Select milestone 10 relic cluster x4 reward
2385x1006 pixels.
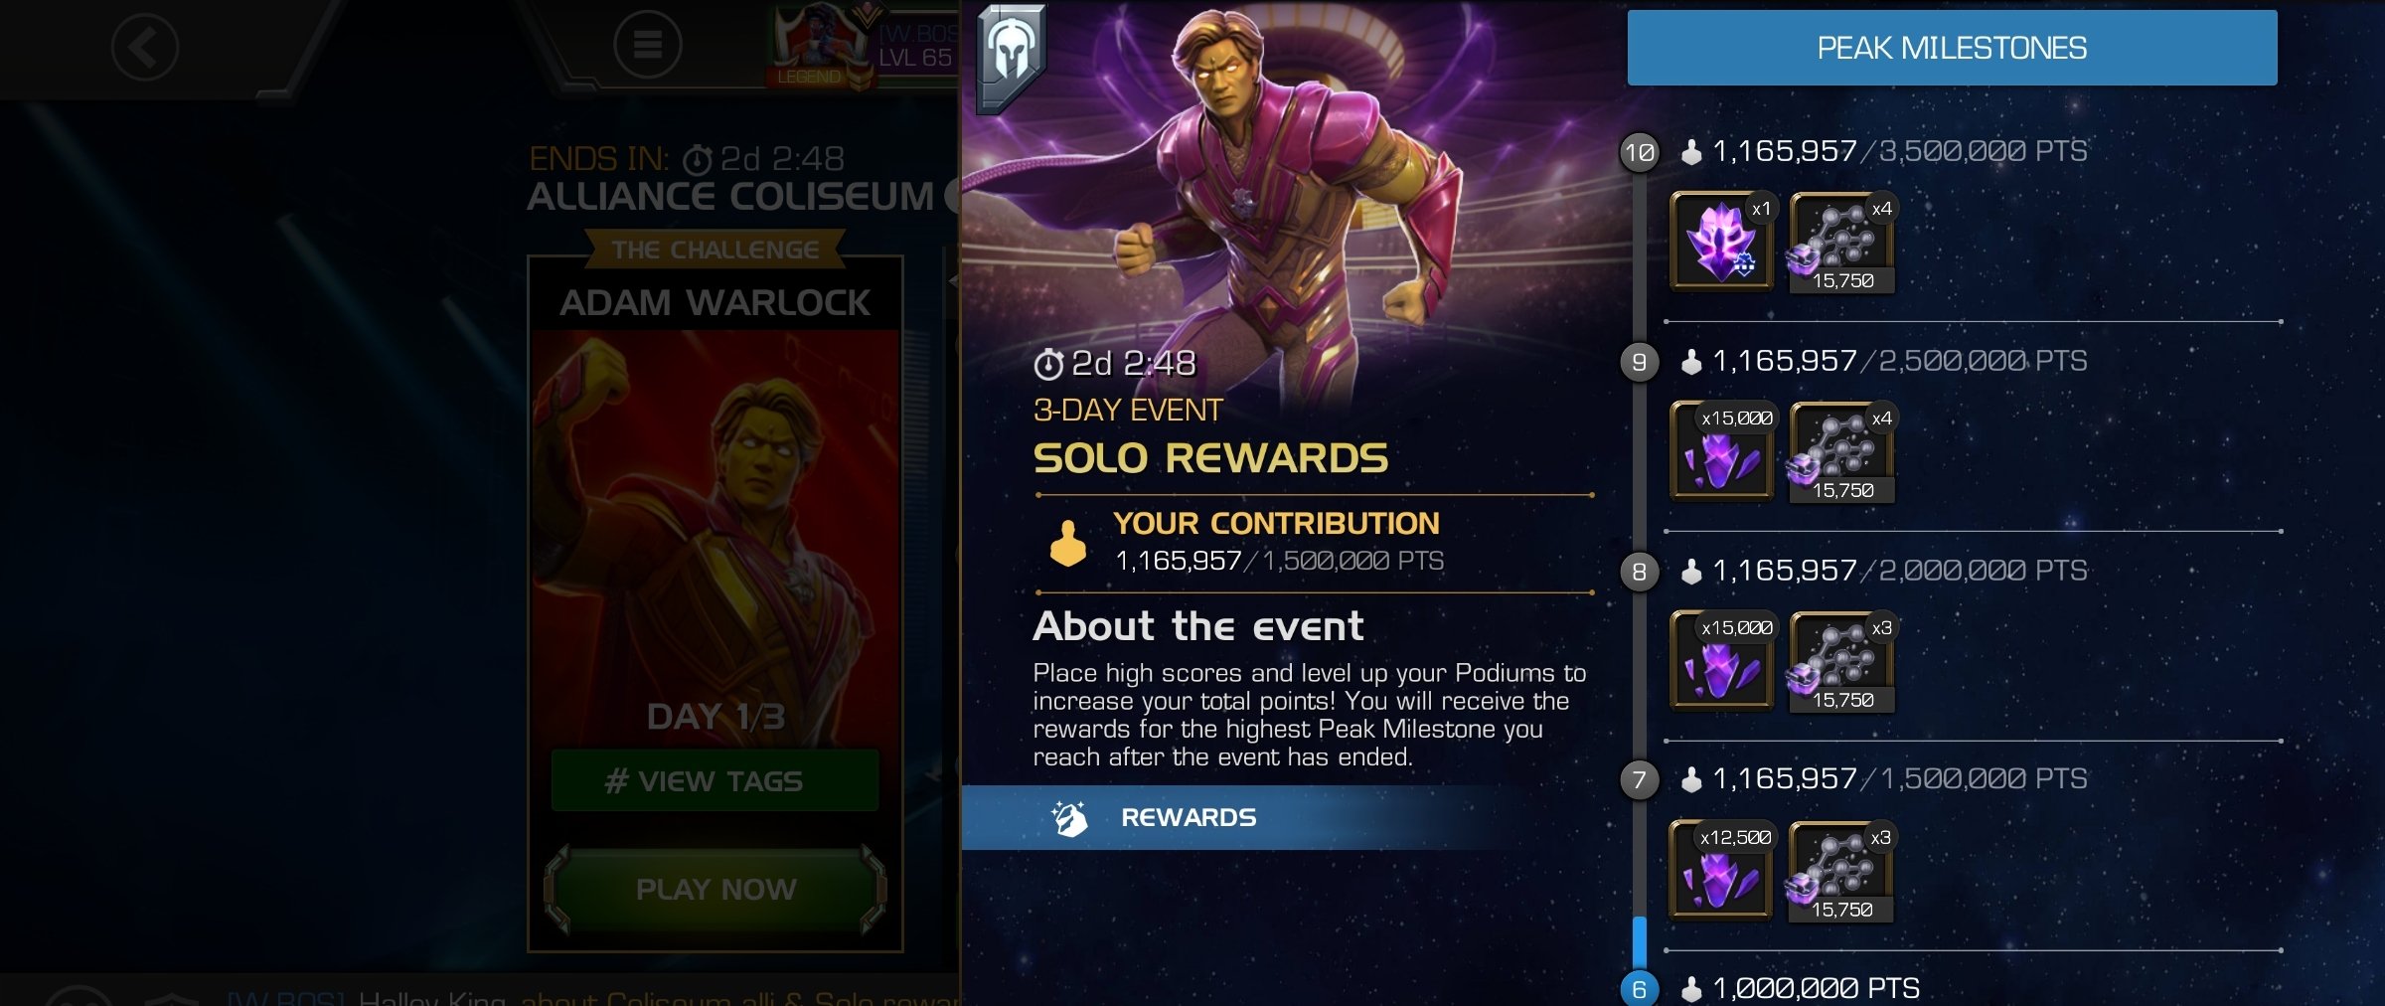(1841, 242)
